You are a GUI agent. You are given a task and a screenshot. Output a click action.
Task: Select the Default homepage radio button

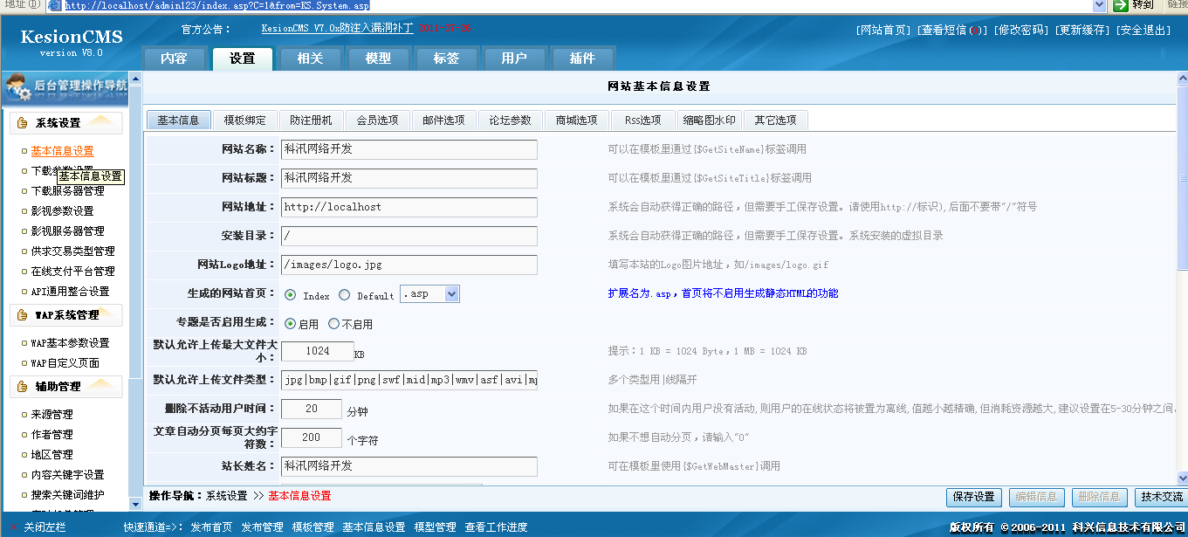point(346,294)
